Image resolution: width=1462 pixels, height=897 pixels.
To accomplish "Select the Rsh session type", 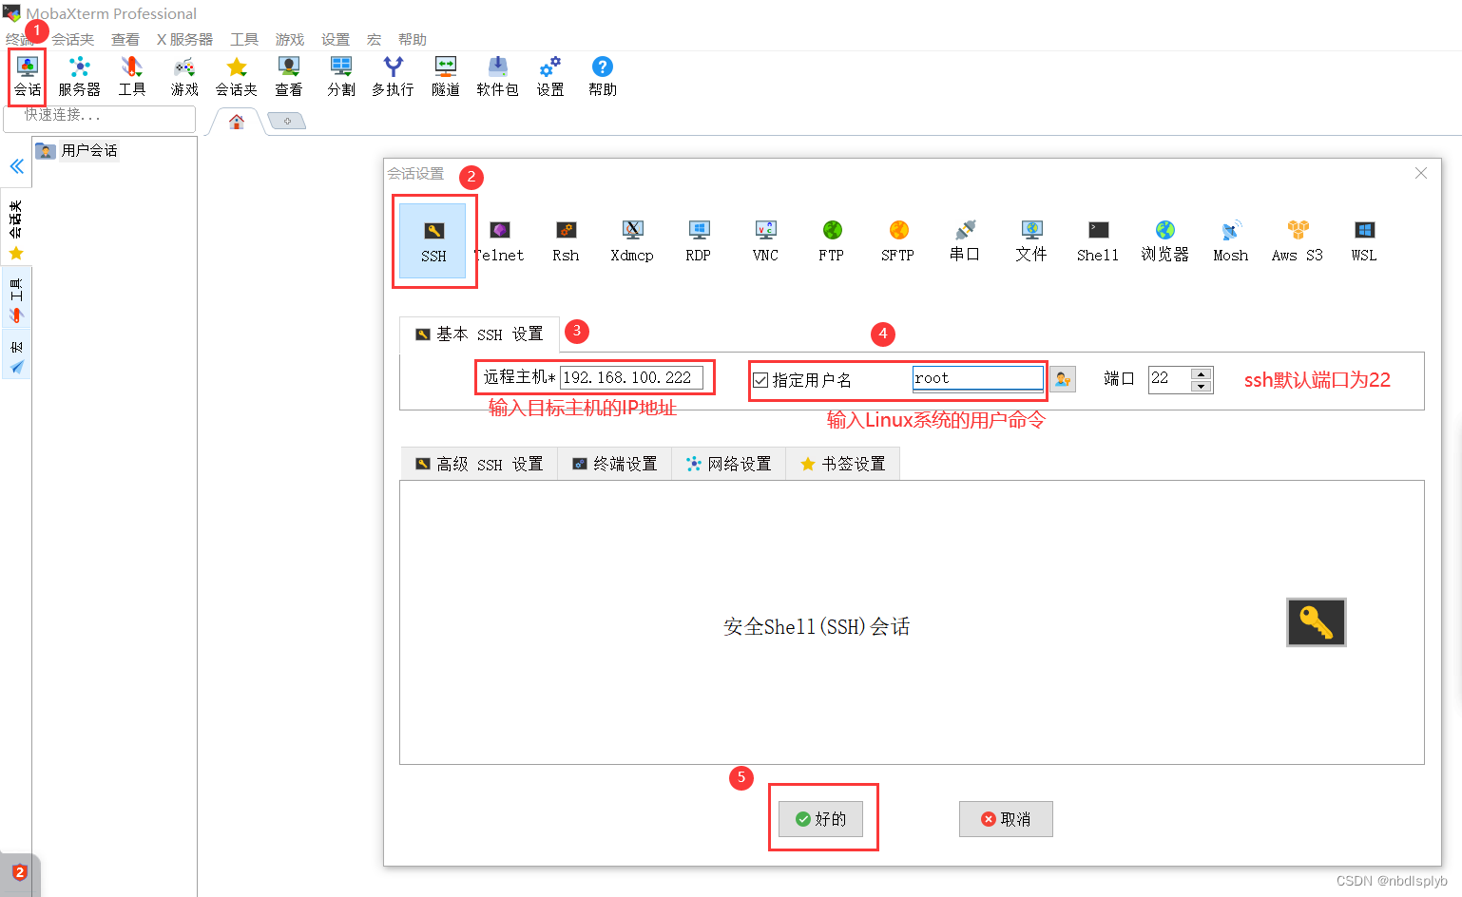I will coord(566,241).
